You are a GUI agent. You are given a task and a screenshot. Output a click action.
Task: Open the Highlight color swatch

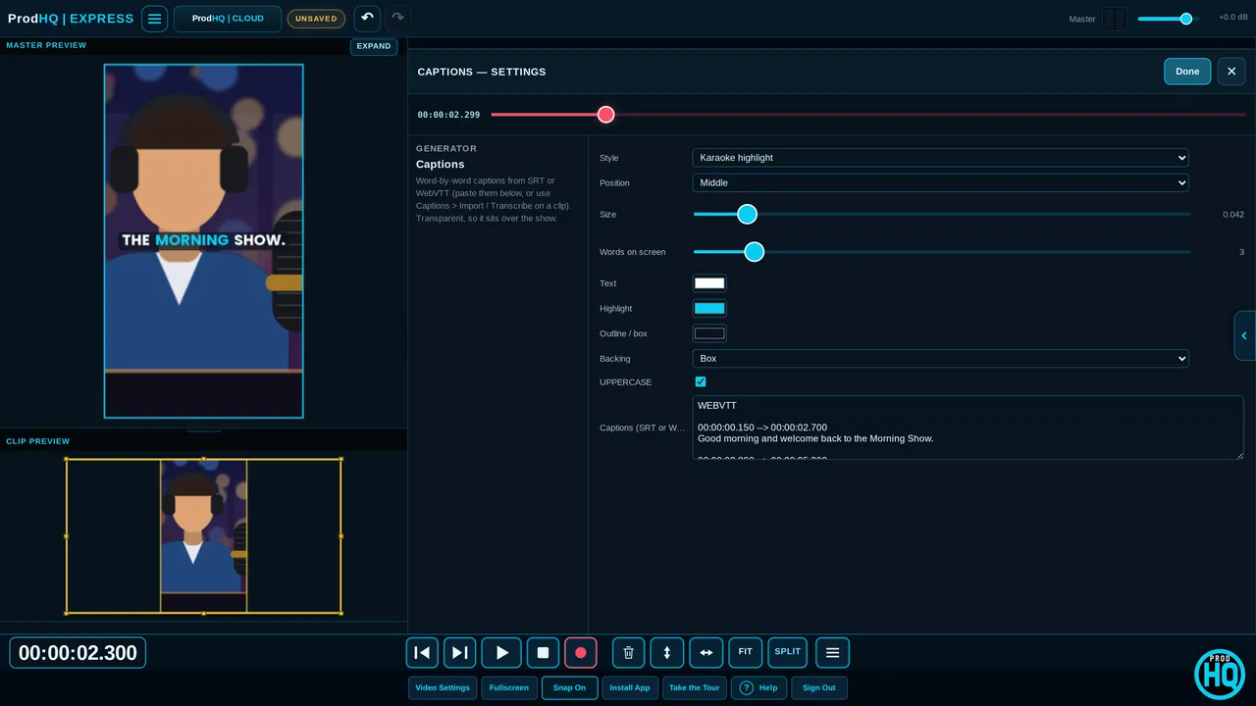tap(709, 309)
